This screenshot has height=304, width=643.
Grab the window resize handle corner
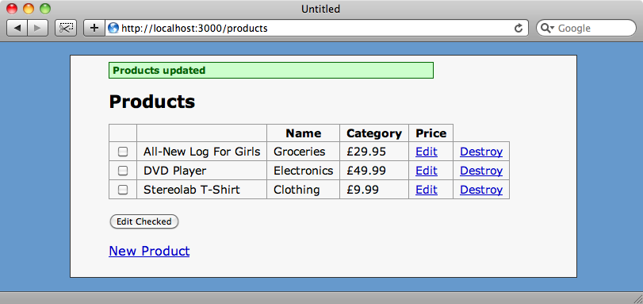pyautogui.click(x=637, y=298)
